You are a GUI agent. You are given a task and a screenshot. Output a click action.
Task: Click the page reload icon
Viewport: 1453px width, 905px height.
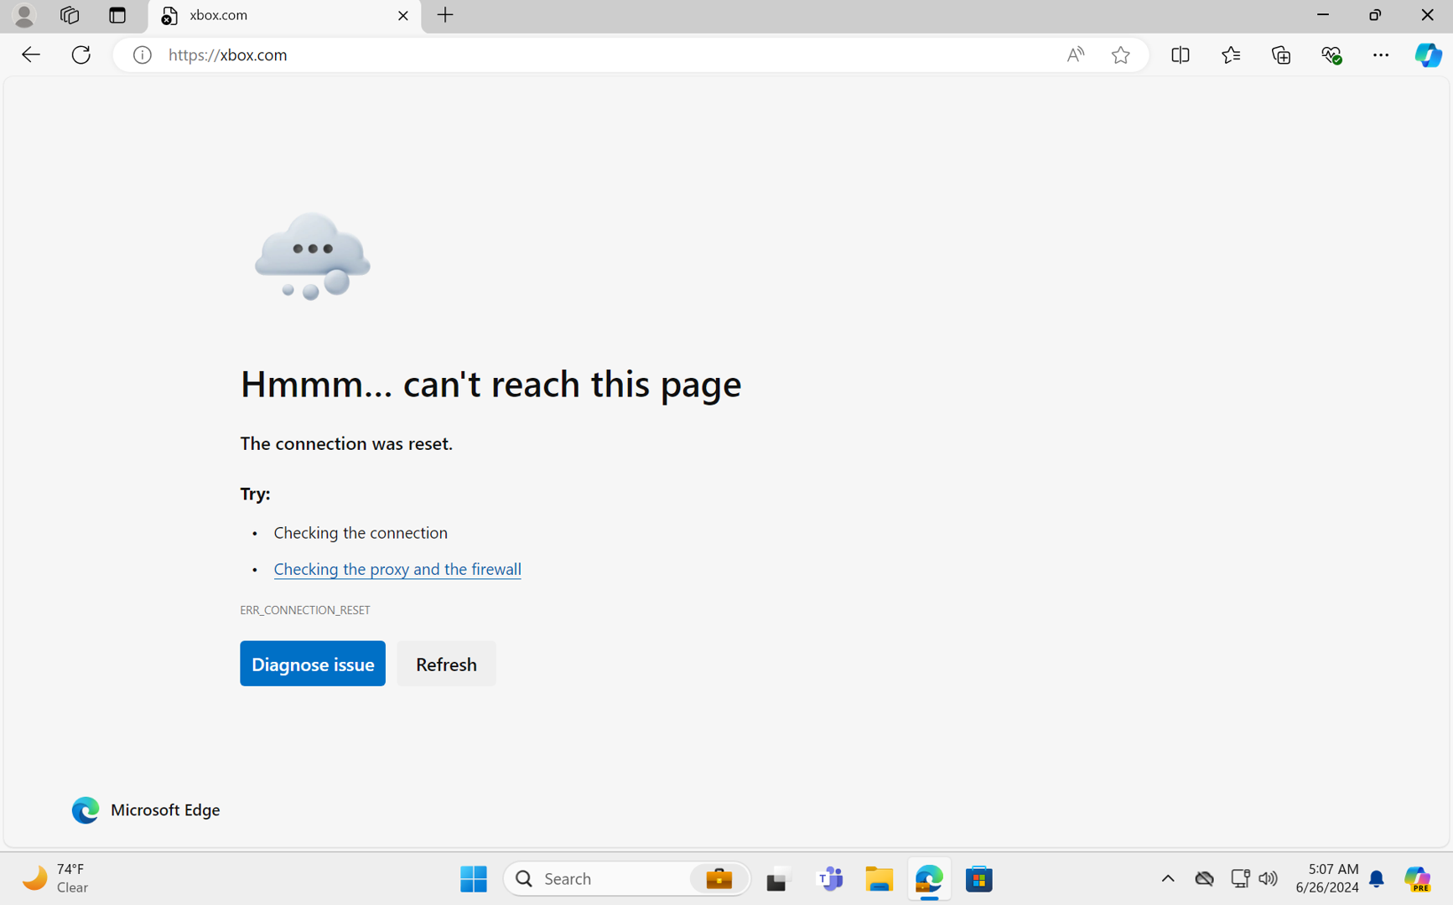80,54
